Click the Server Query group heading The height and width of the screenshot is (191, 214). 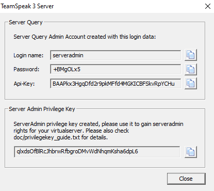26,22
